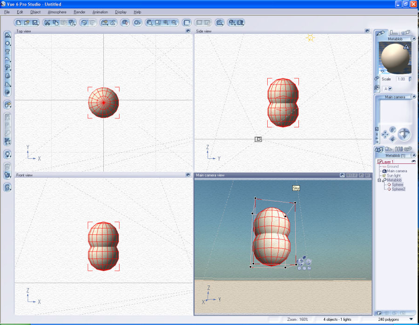Viewport: 419px width, 325px height.
Task: Click the Undo arrow icon
Action: (x=84, y=22)
